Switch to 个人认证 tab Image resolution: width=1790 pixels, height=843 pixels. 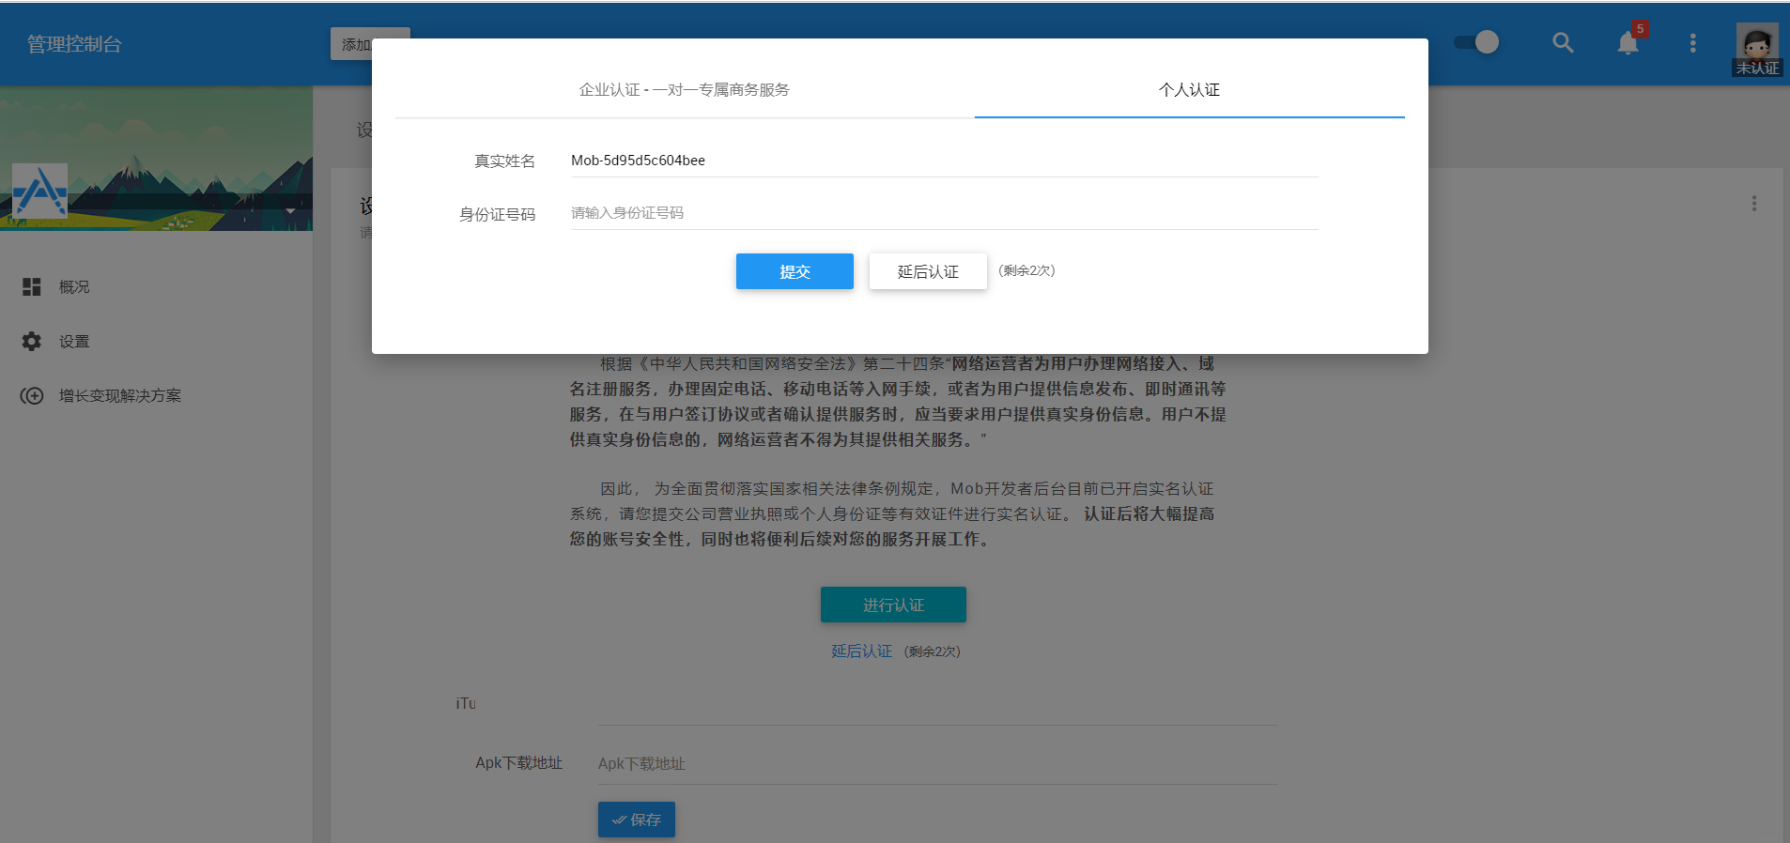click(1189, 90)
